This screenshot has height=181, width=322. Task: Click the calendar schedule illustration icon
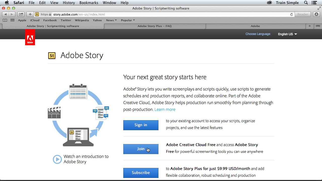click(78, 92)
